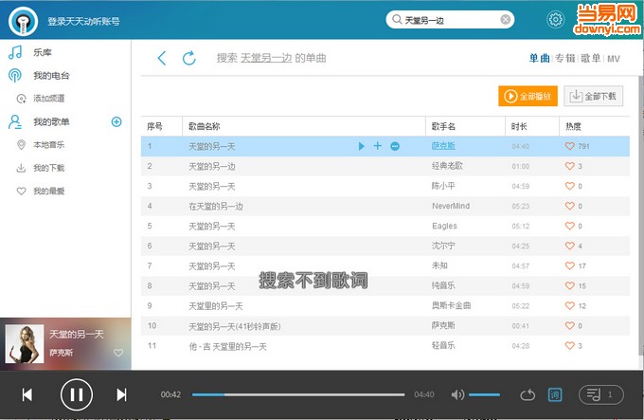
Task: Like the 未知 song heart
Action: tap(570, 265)
